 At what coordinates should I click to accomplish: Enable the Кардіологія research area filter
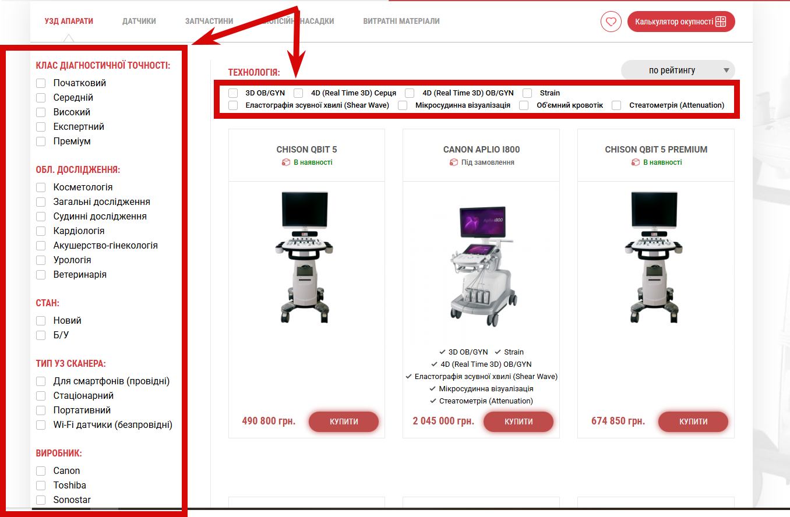[x=41, y=231]
